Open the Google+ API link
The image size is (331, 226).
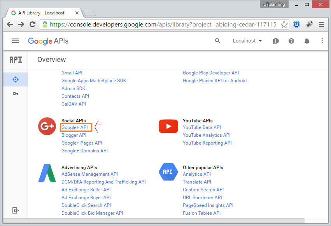75,127
